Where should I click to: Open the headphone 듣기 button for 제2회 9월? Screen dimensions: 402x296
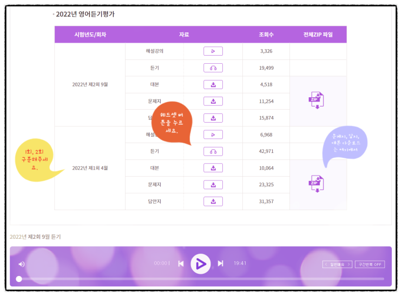[213, 68]
